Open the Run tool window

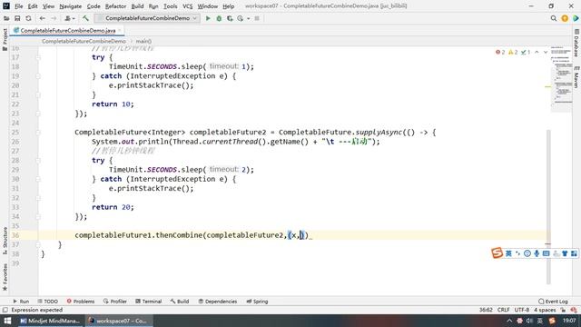tap(21, 302)
